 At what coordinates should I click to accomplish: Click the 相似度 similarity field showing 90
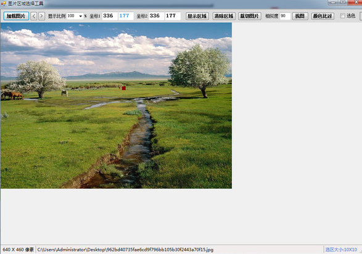click(285, 16)
